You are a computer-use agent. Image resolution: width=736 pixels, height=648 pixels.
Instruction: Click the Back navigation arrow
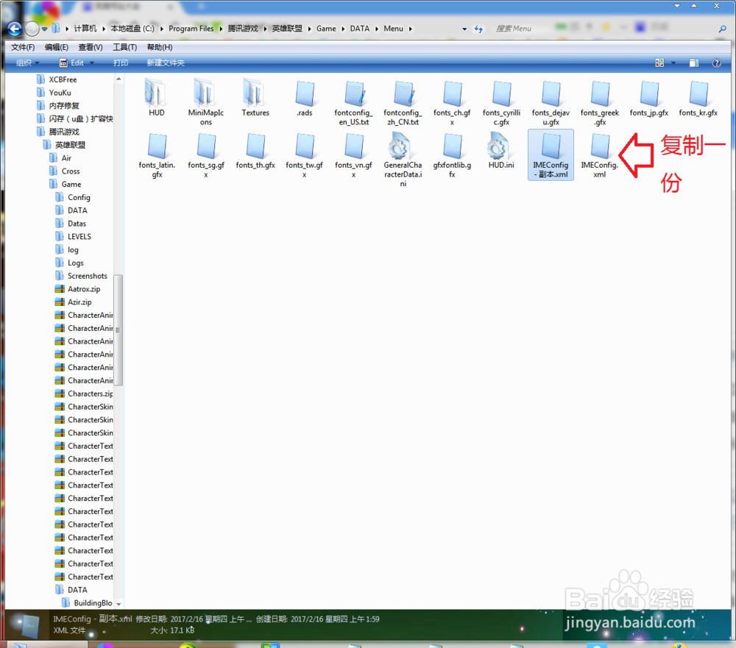pos(15,29)
